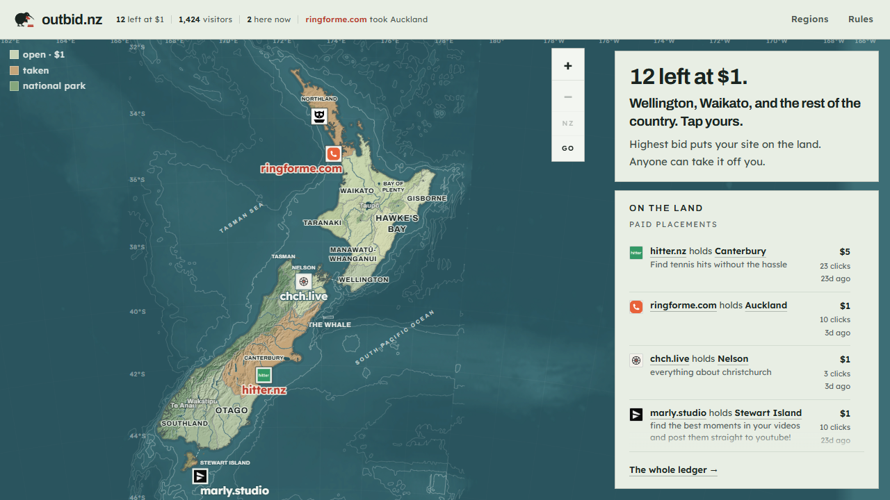Click hitter.nz favicon in paid placements list
890x500 pixels.
coord(636,253)
